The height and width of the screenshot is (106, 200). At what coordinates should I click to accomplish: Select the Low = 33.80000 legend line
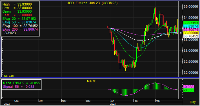[17, 8]
